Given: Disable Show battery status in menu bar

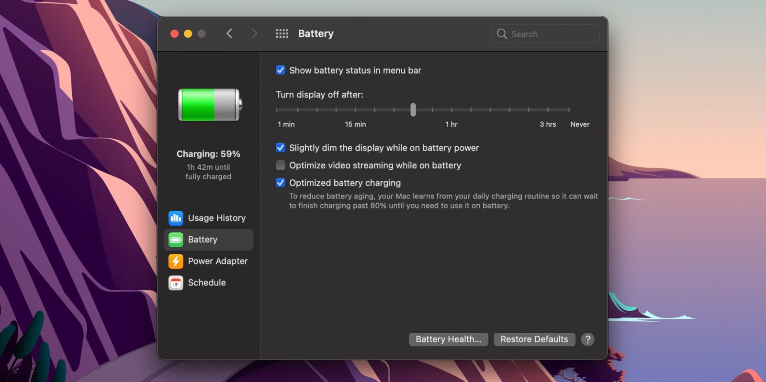Looking at the screenshot, I should pos(281,70).
